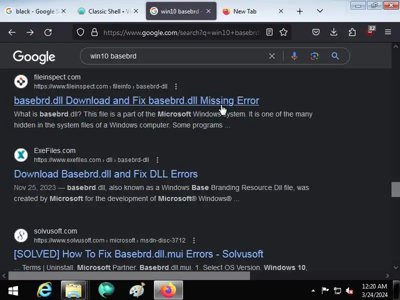The width and height of the screenshot is (400, 300).
Task: Open a new tab with the plus button
Action: tap(299, 11)
